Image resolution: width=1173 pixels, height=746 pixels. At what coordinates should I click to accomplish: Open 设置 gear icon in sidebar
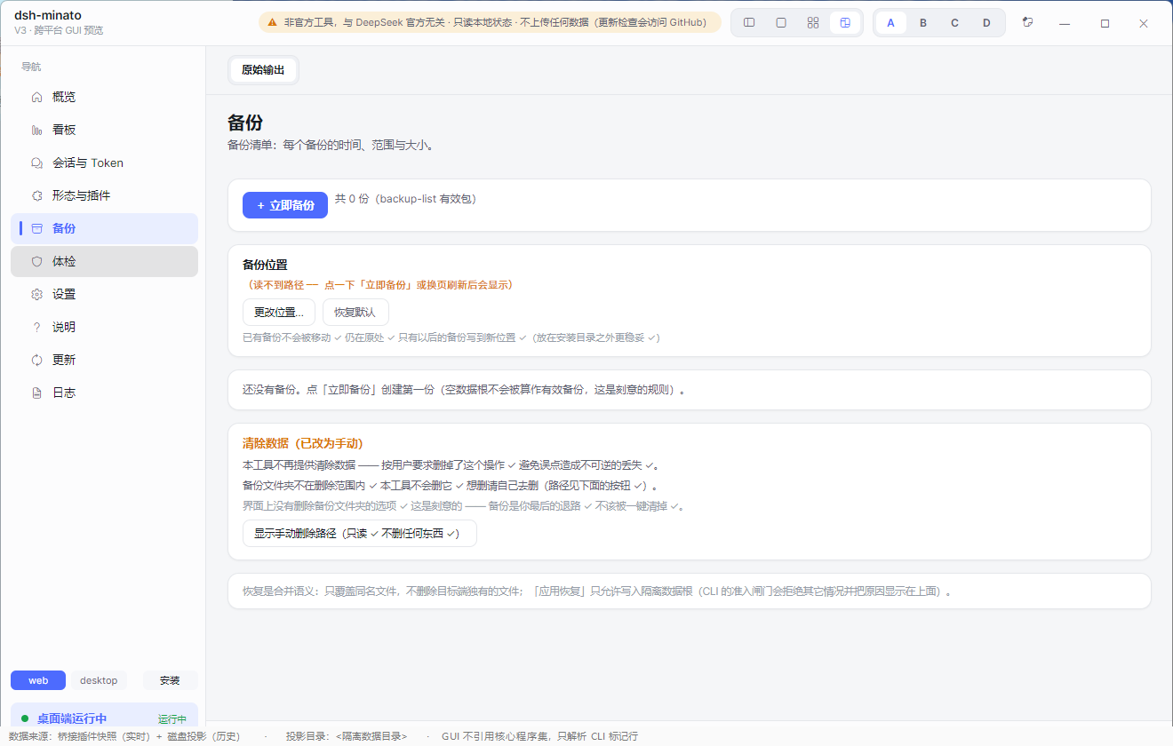point(36,294)
